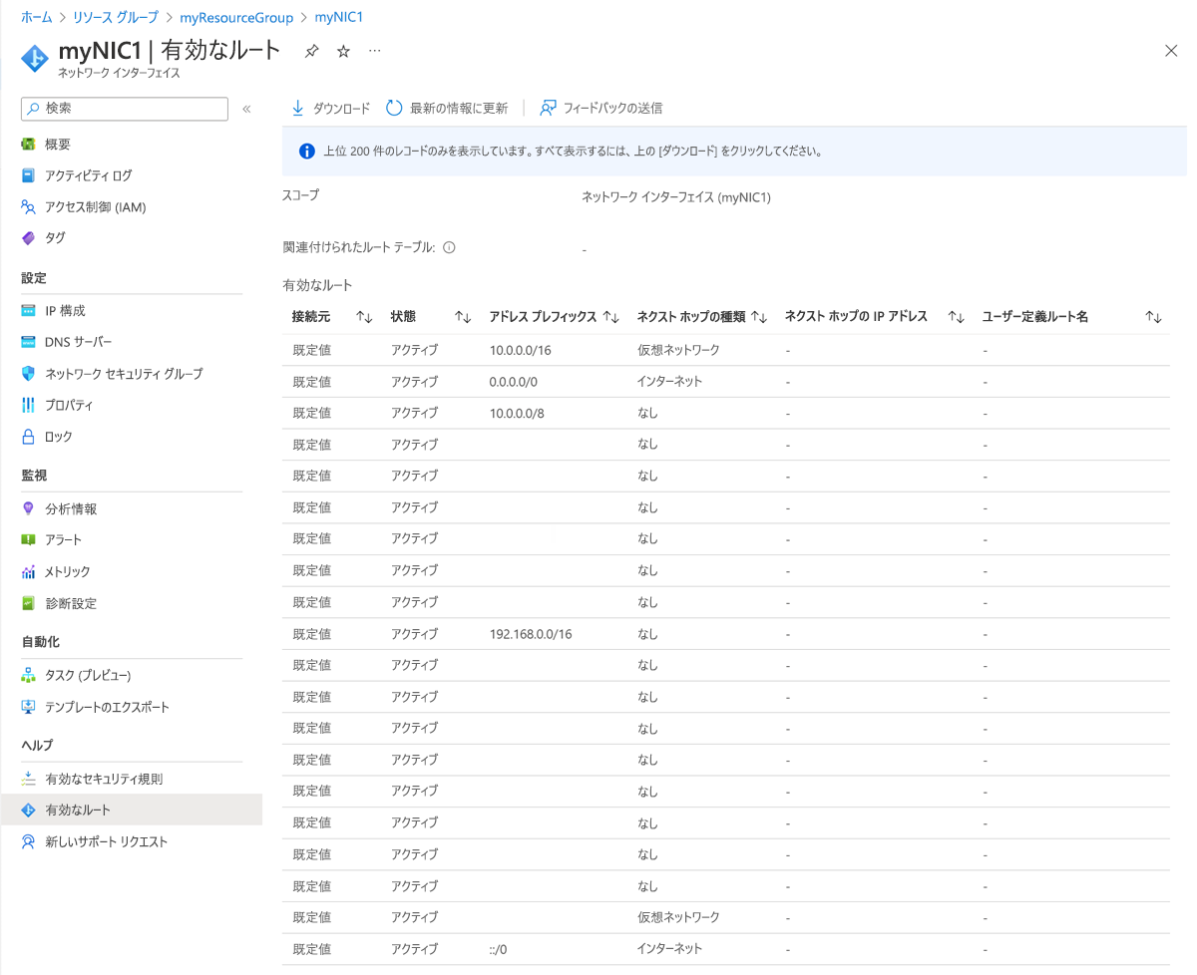Open フィードバックの送信 feedback option
The height and width of the screenshot is (975, 1197).
[x=600, y=108]
